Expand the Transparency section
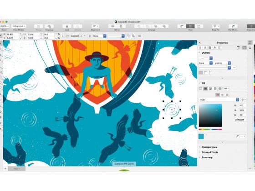 pyautogui.click(x=199, y=147)
